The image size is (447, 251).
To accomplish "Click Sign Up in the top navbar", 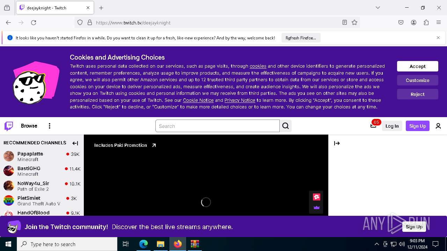I will coord(417,126).
